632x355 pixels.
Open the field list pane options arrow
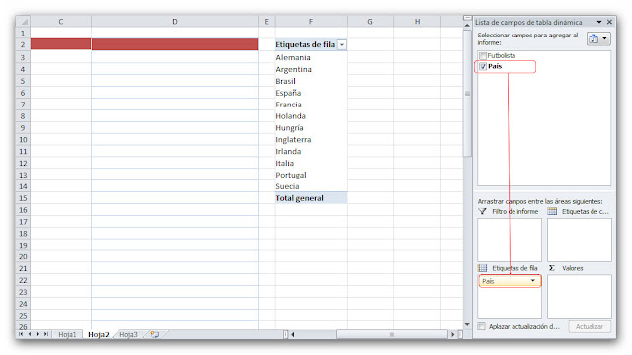(x=599, y=22)
